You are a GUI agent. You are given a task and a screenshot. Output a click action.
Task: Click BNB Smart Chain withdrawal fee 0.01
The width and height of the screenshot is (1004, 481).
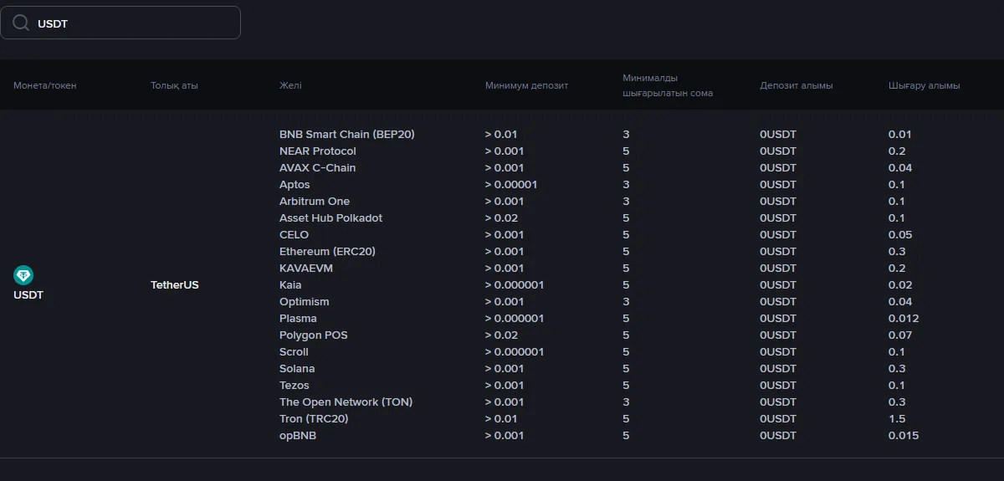[900, 134]
